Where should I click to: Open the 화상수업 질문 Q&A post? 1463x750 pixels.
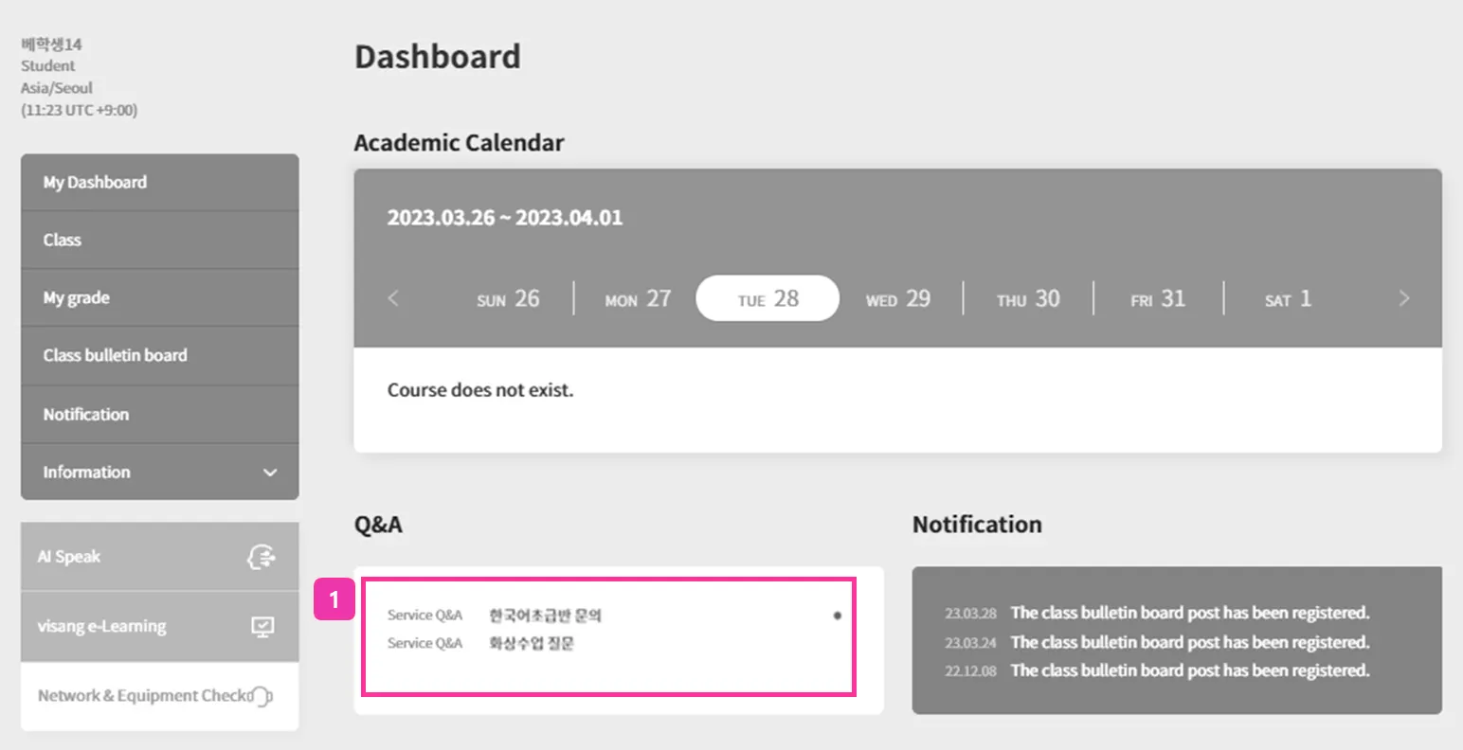coord(532,644)
